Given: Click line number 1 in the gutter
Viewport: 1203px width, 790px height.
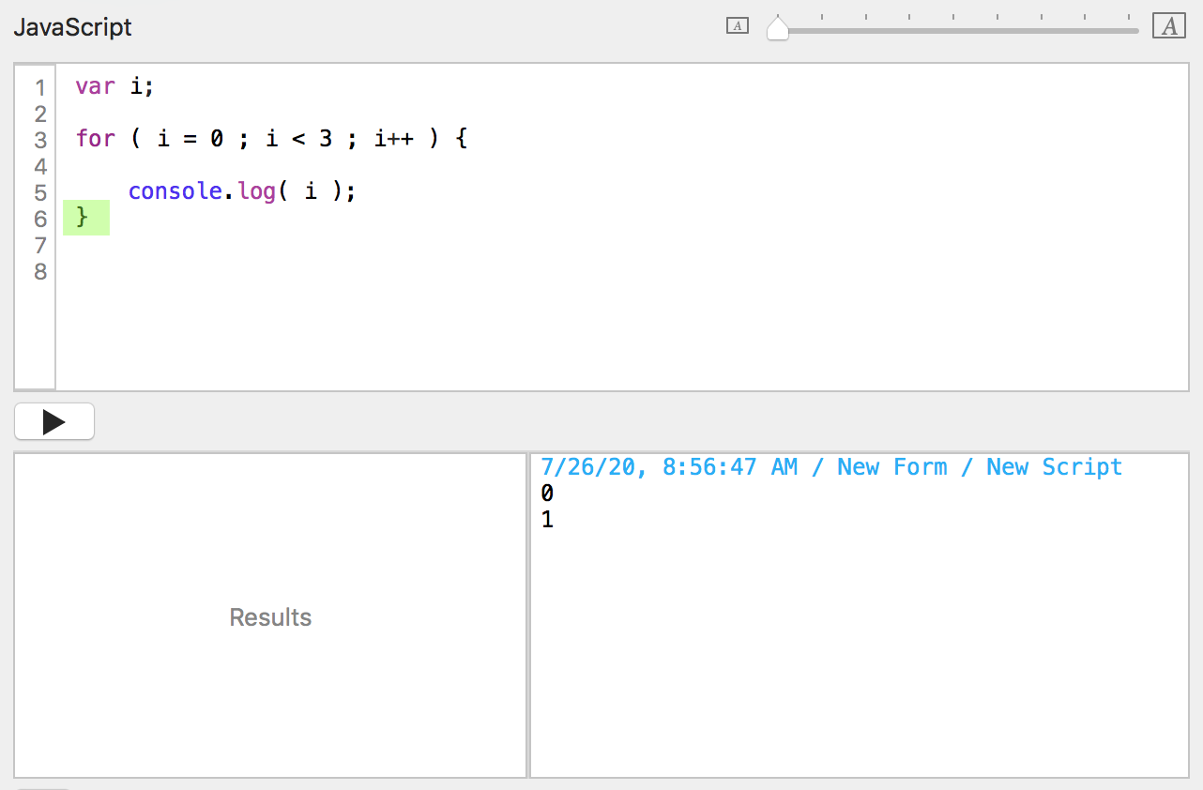Looking at the screenshot, I should point(40,88).
